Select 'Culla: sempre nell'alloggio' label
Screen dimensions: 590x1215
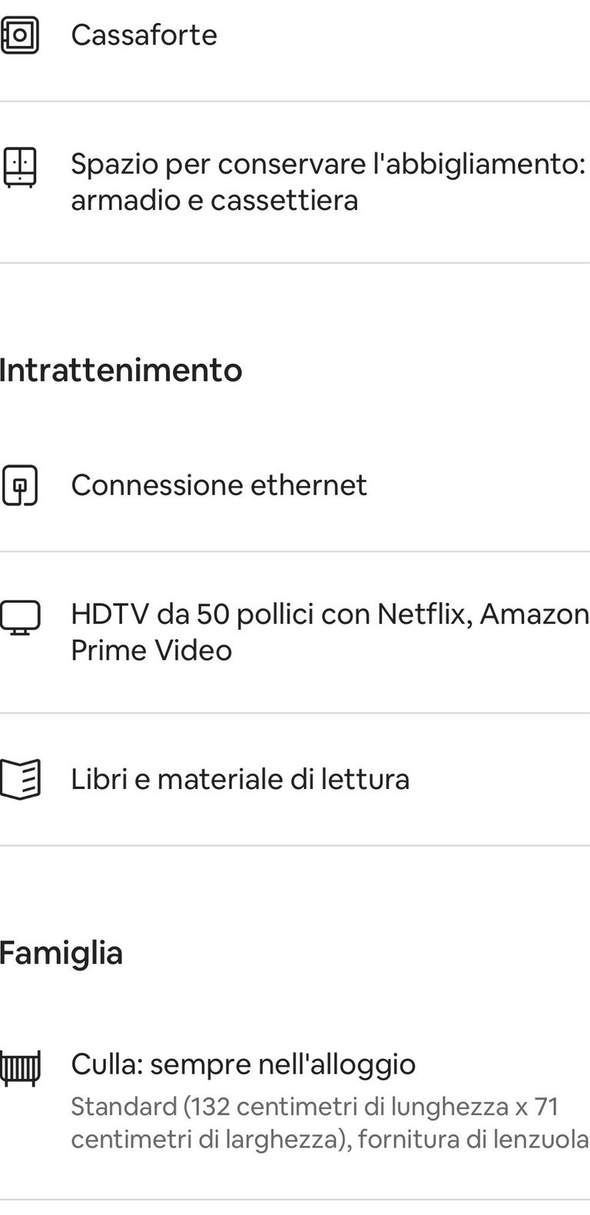[x=243, y=1065]
